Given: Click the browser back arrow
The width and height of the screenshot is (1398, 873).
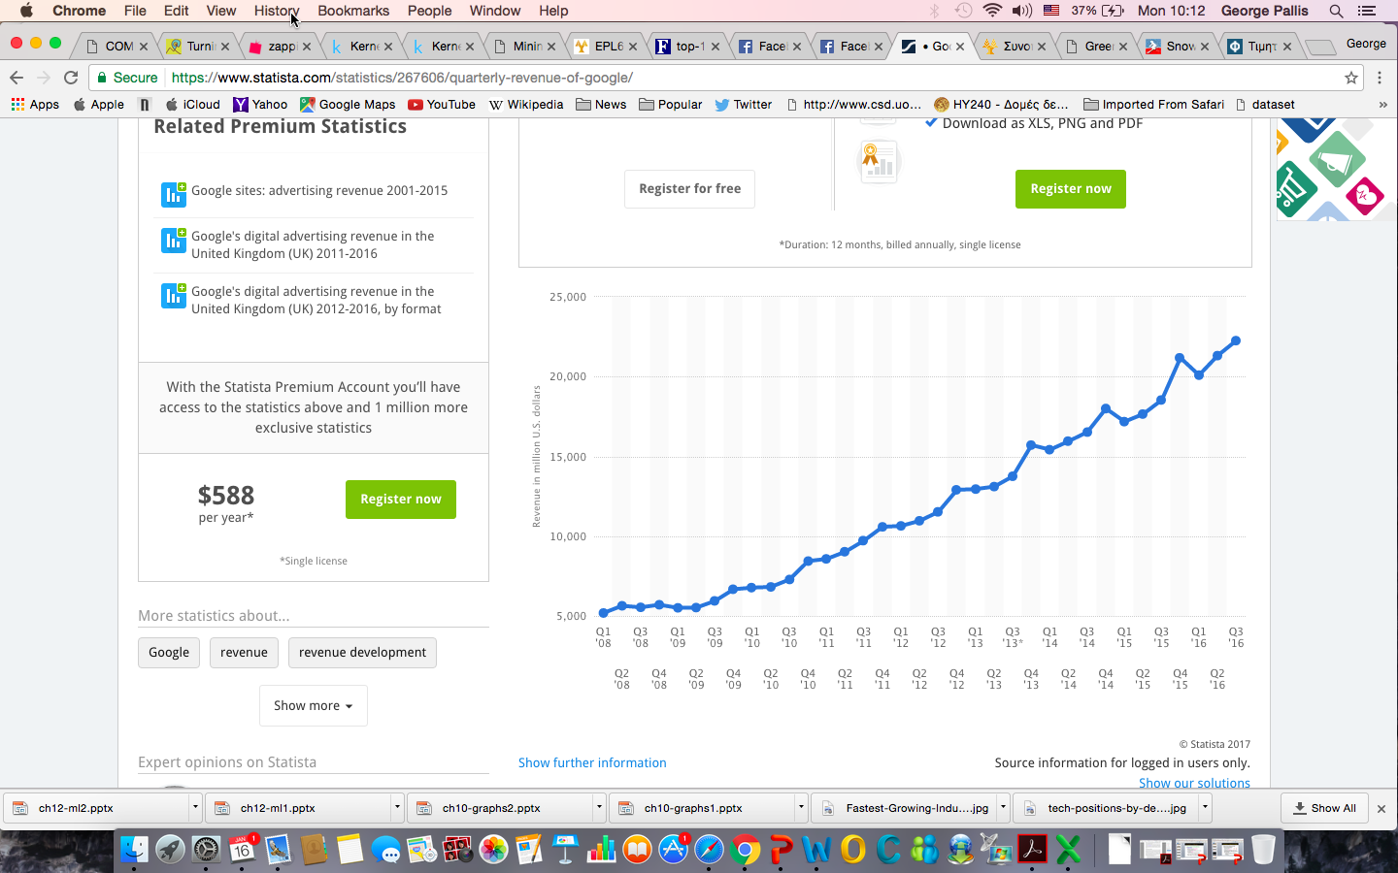Looking at the screenshot, I should [17, 78].
